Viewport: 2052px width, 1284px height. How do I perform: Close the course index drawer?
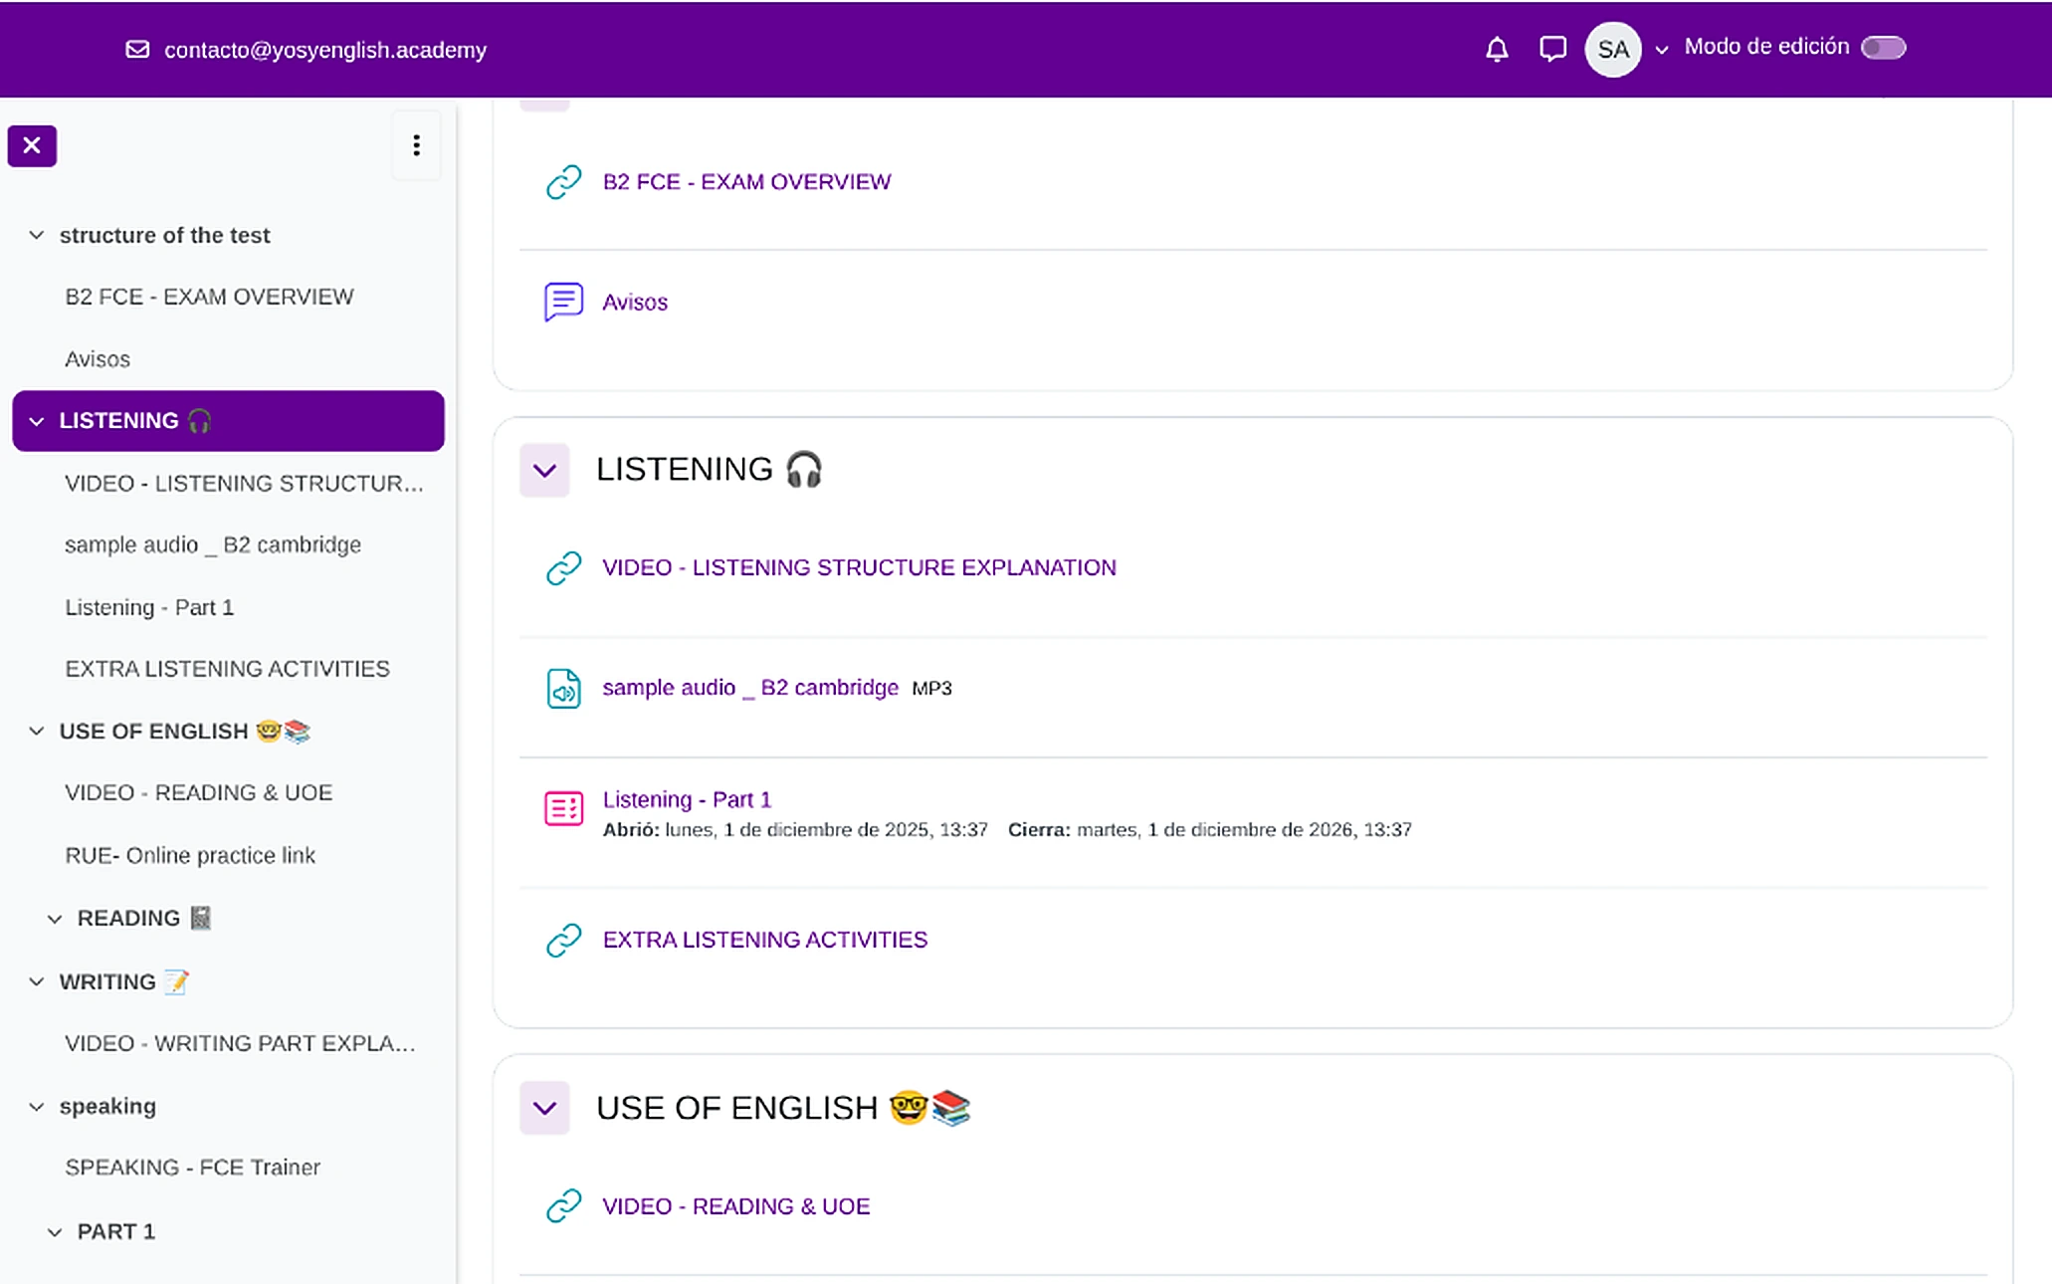[x=32, y=145]
